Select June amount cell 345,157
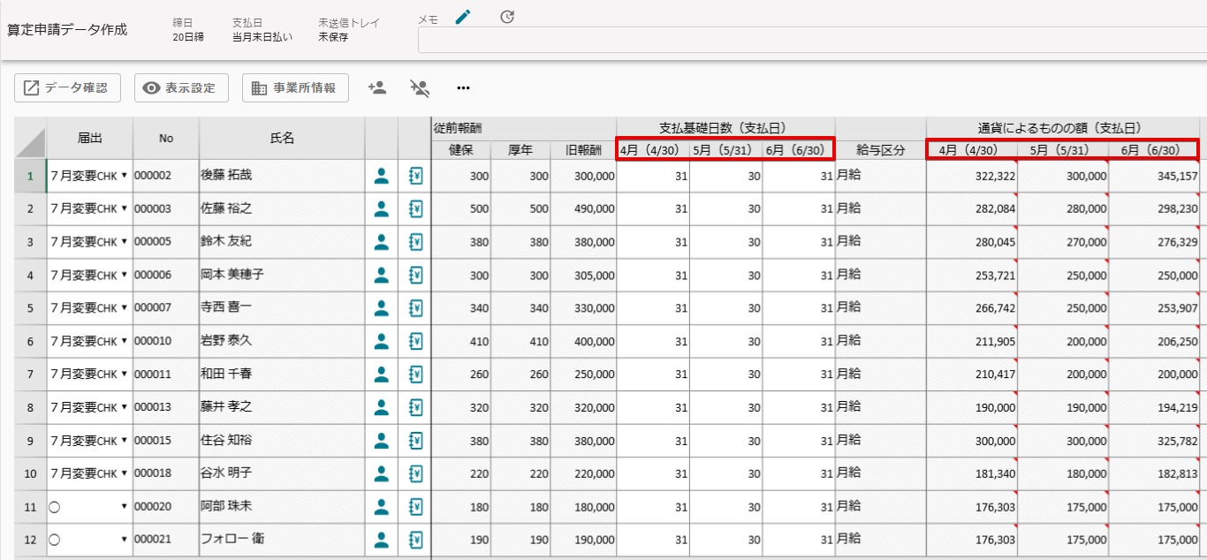 tap(1154, 176)
